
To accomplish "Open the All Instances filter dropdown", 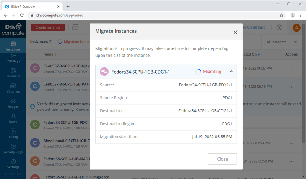I will pos(282,42).
